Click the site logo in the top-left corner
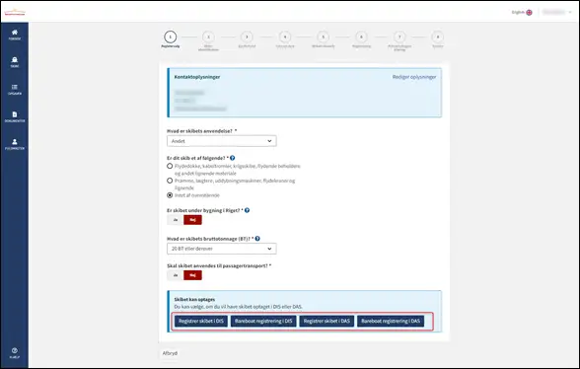Image resolution: width=580 pixels, height=369 pixels. pos(15,12)
